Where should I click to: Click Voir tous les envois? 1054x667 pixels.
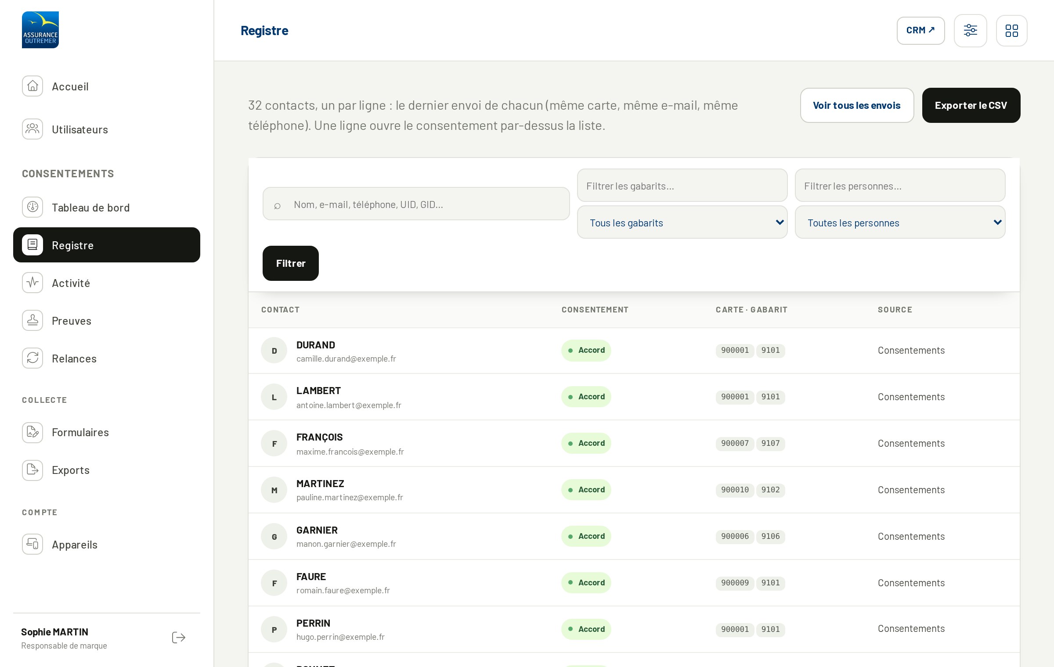(857, 105)
